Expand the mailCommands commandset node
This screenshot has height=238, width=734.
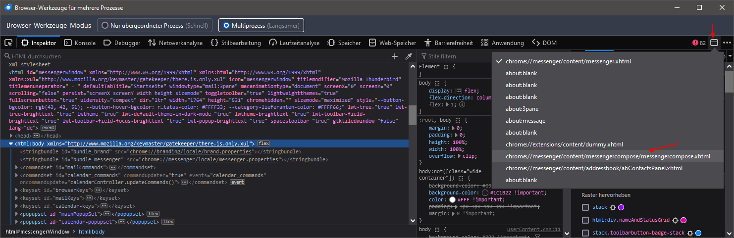(x=17, y=168)
